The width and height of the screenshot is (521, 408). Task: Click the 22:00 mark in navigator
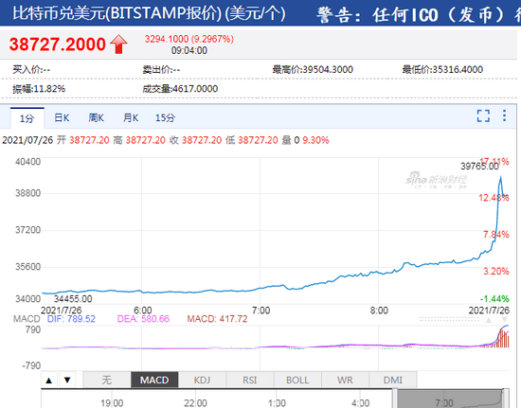coord(195,403)
